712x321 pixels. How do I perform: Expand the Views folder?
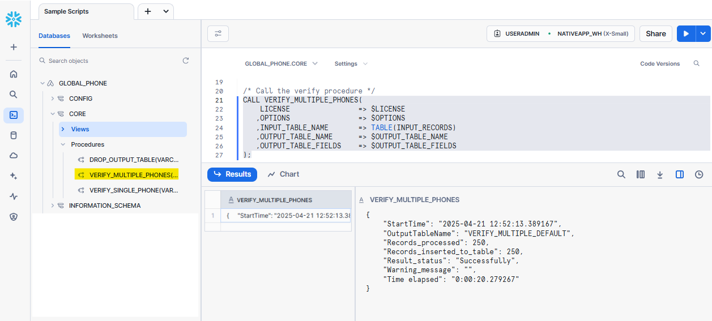click(x=63, y=129)
